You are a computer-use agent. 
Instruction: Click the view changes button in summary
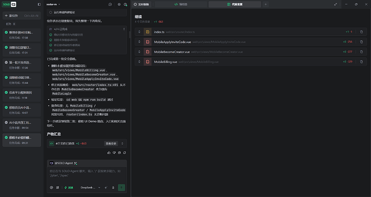click(x=111, y=143)
